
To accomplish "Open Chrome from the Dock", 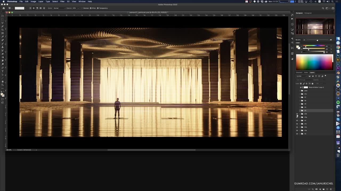I will pos(338,47).
